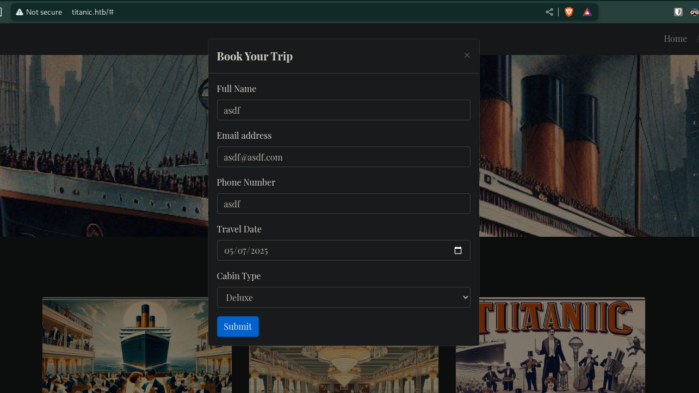Click the Not secure warning icon

[20, 12]
